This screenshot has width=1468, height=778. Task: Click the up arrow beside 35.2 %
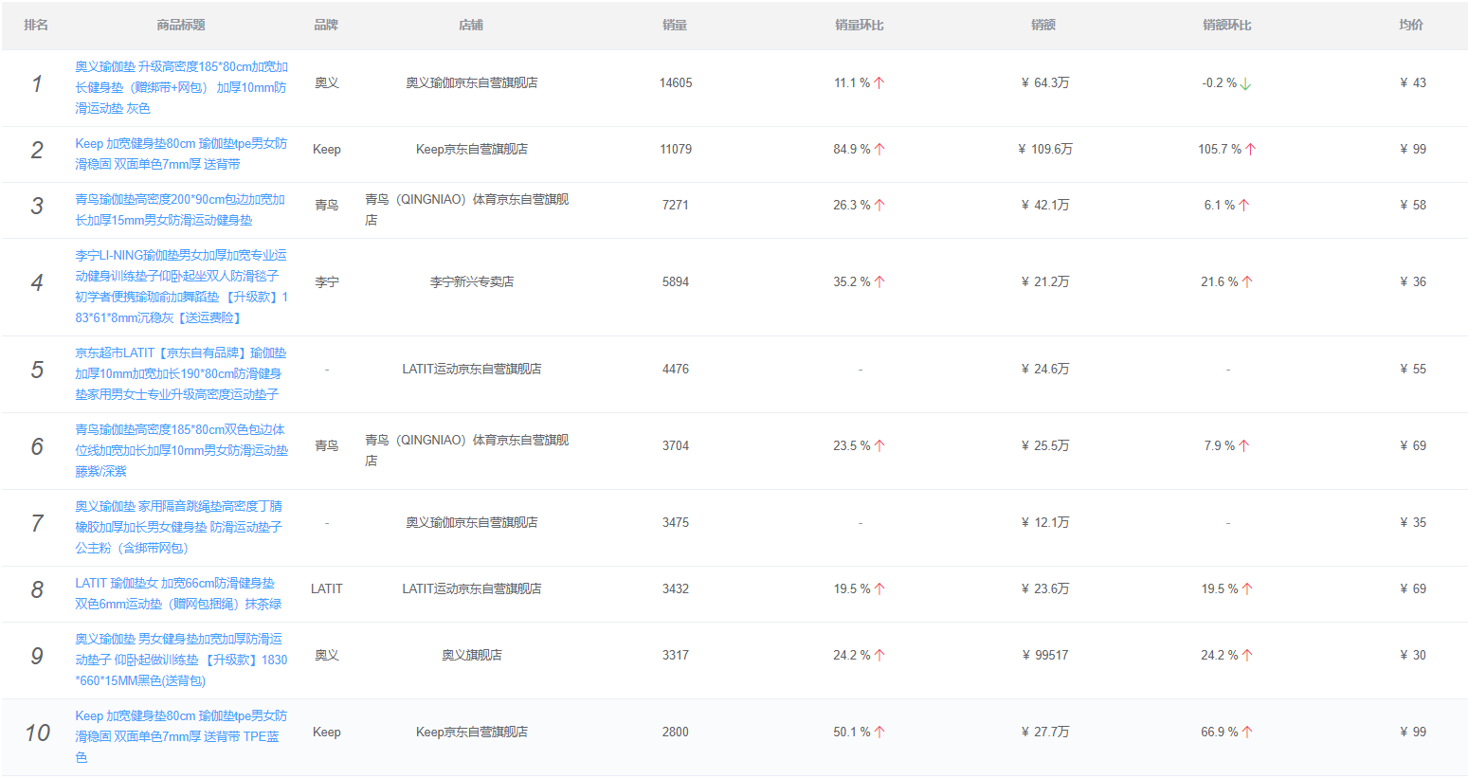tap(879, 282)
